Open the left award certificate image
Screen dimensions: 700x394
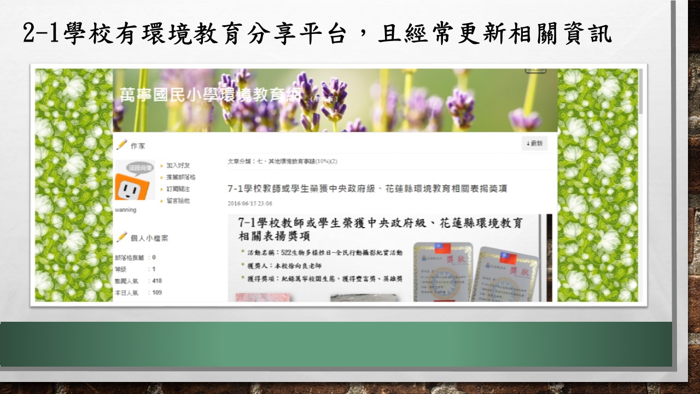tap(442, 271)
